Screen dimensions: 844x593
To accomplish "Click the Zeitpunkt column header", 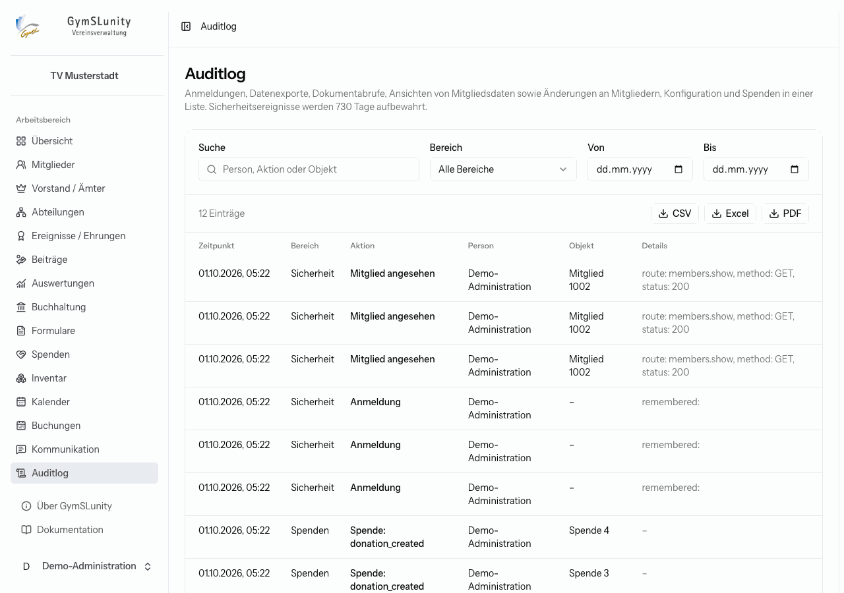I will pyautogui.click(x=216, y=246).
